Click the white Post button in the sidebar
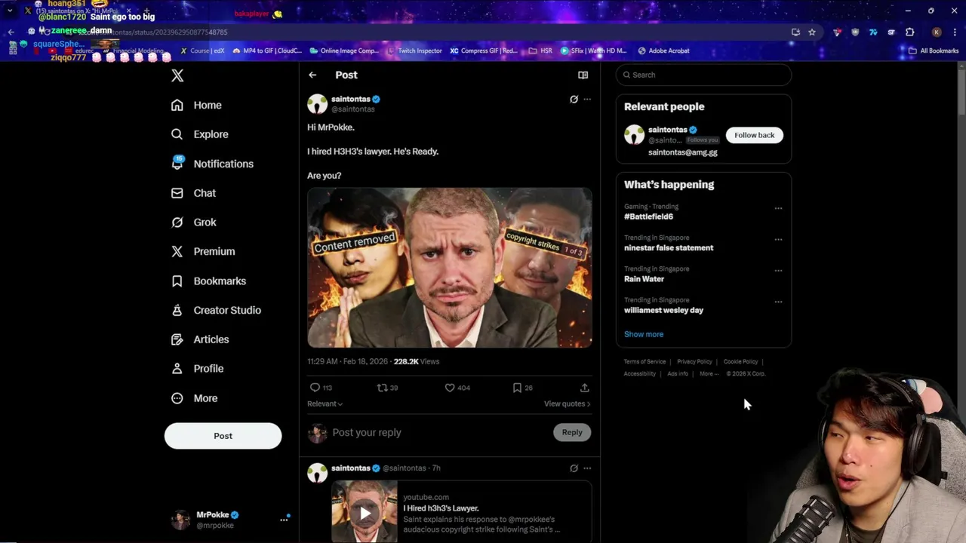966x543 pixels. pyautogui.click(x=223, y=436)
